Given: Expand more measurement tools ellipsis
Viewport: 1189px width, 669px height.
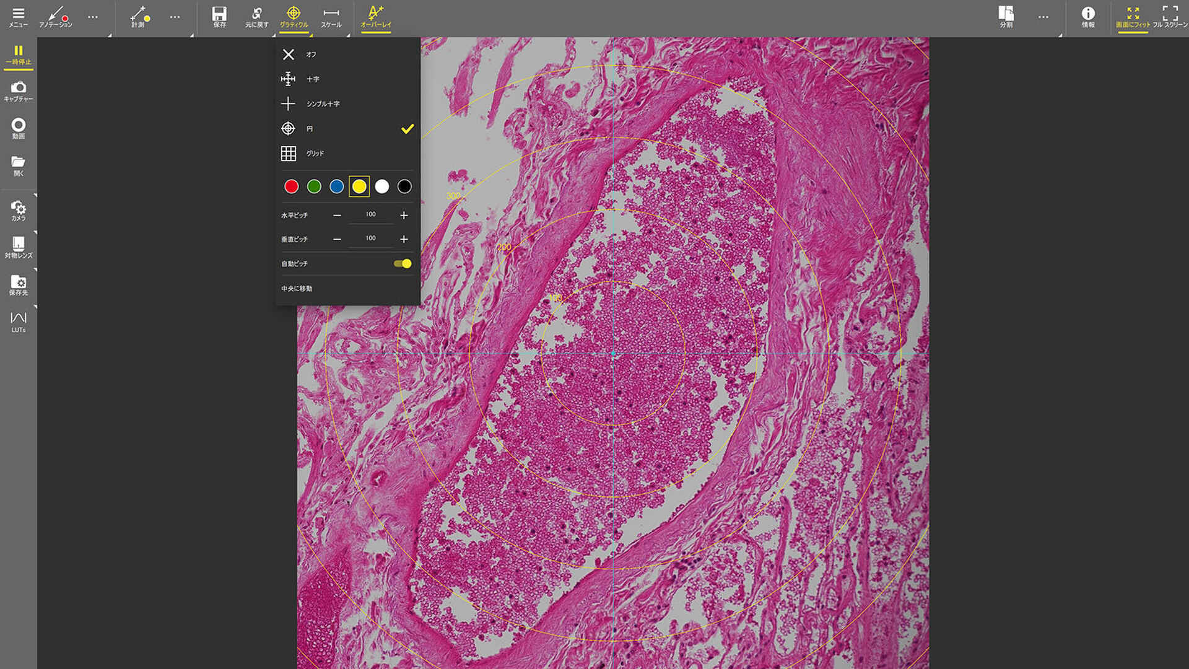Looking at the screenshot, I should pos(175,17).
